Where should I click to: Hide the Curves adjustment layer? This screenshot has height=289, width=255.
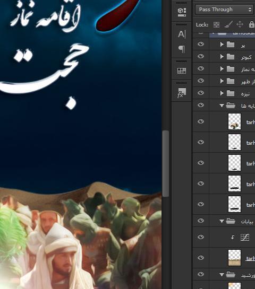pos(201,237)
